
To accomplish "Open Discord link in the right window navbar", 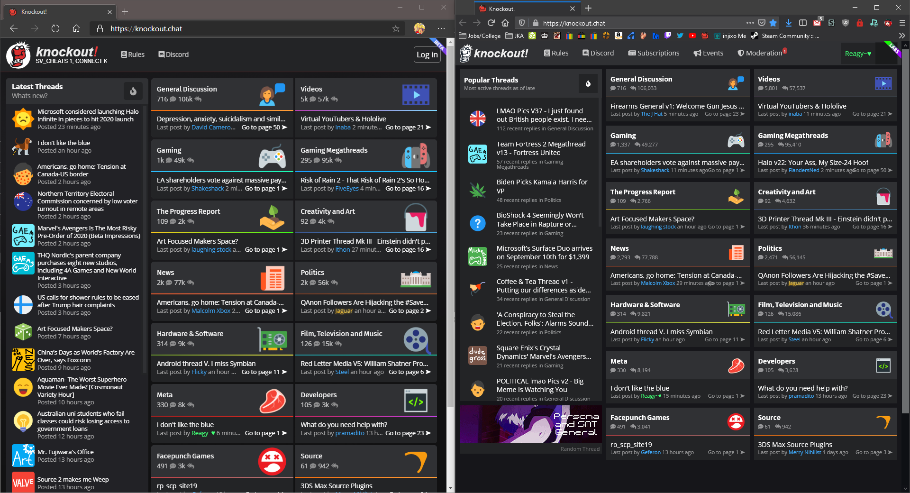I will [598, 53].
